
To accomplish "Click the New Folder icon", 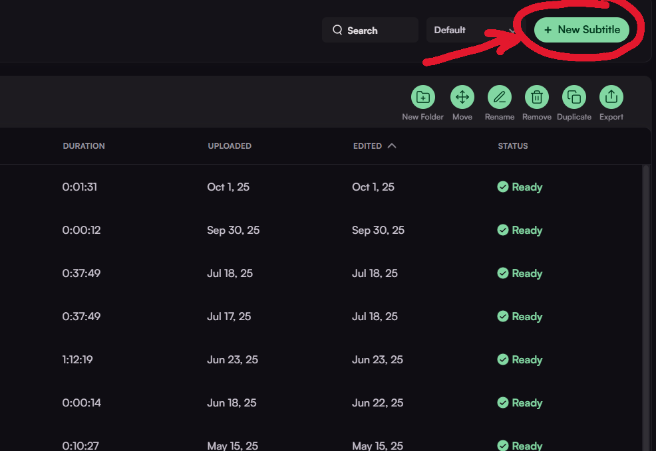I will click(422, 98).
